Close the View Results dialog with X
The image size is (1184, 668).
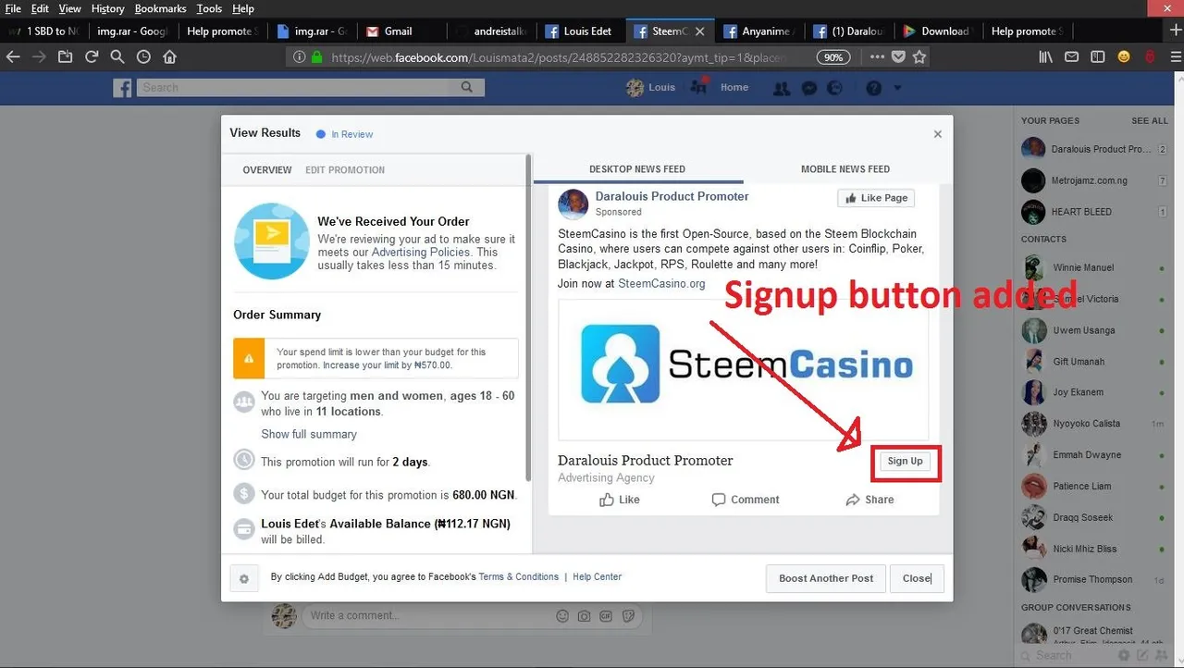[938, 134]
